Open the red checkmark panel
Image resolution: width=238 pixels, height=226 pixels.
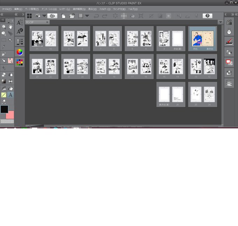(x=229, y=41)
